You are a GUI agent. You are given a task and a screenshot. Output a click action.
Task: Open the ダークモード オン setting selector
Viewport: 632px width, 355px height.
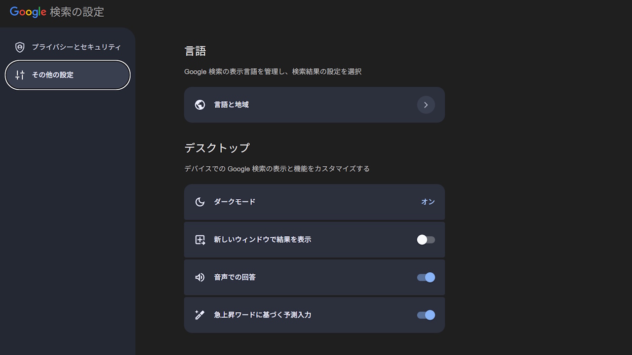click(x=428, y=202)
